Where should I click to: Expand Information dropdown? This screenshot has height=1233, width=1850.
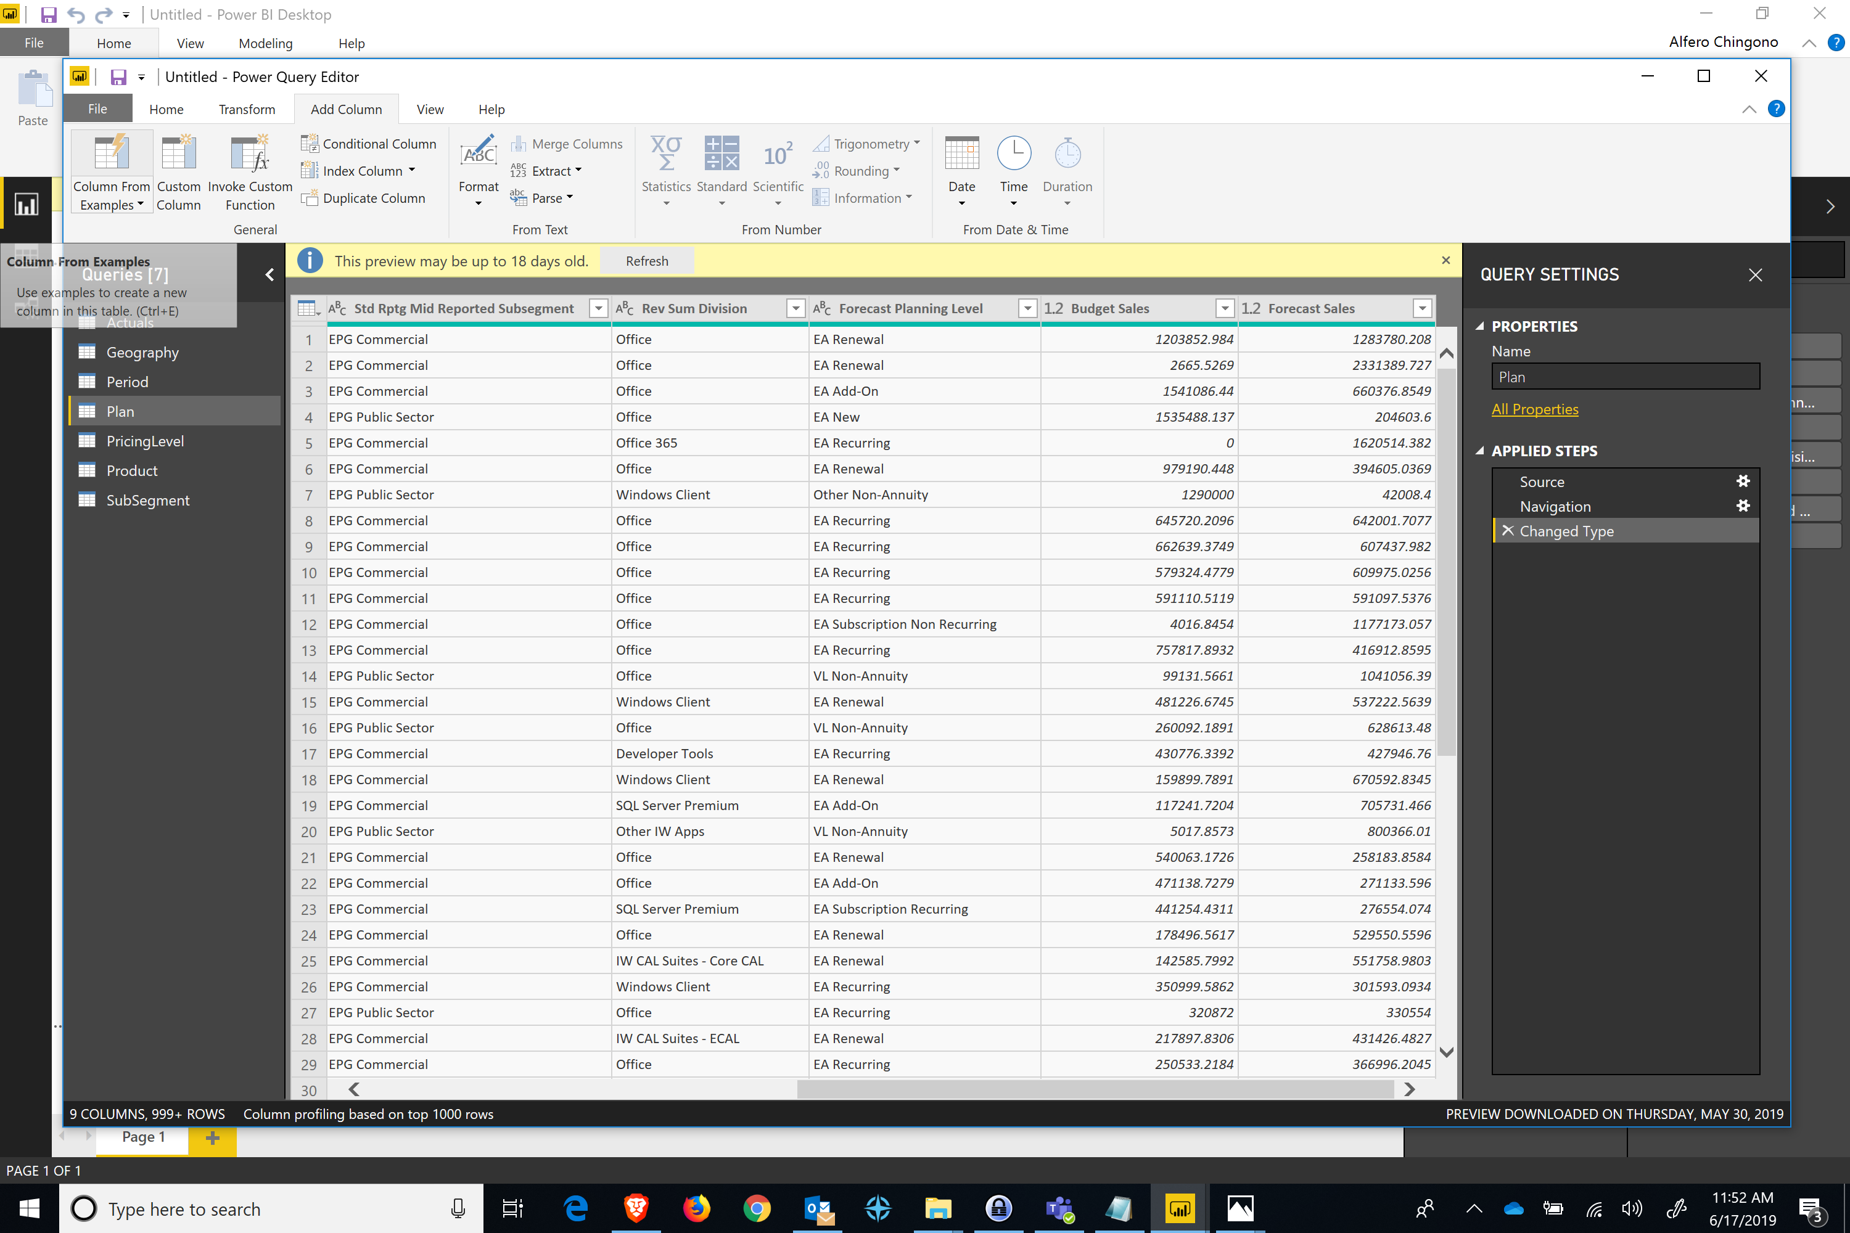tap(909, 197)
